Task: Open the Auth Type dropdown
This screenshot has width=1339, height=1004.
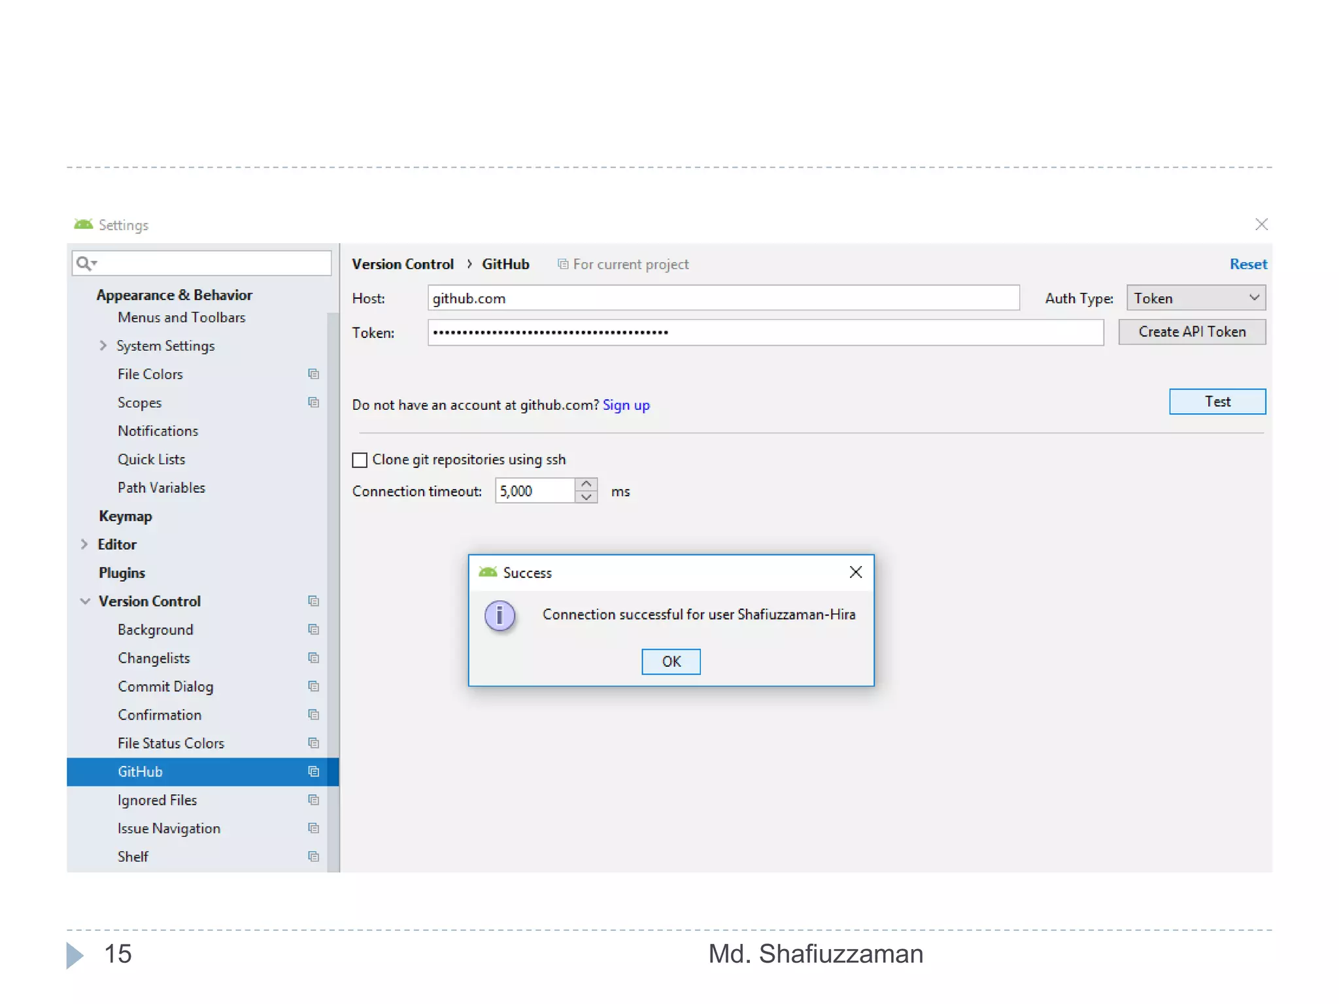Action: 1195,298
